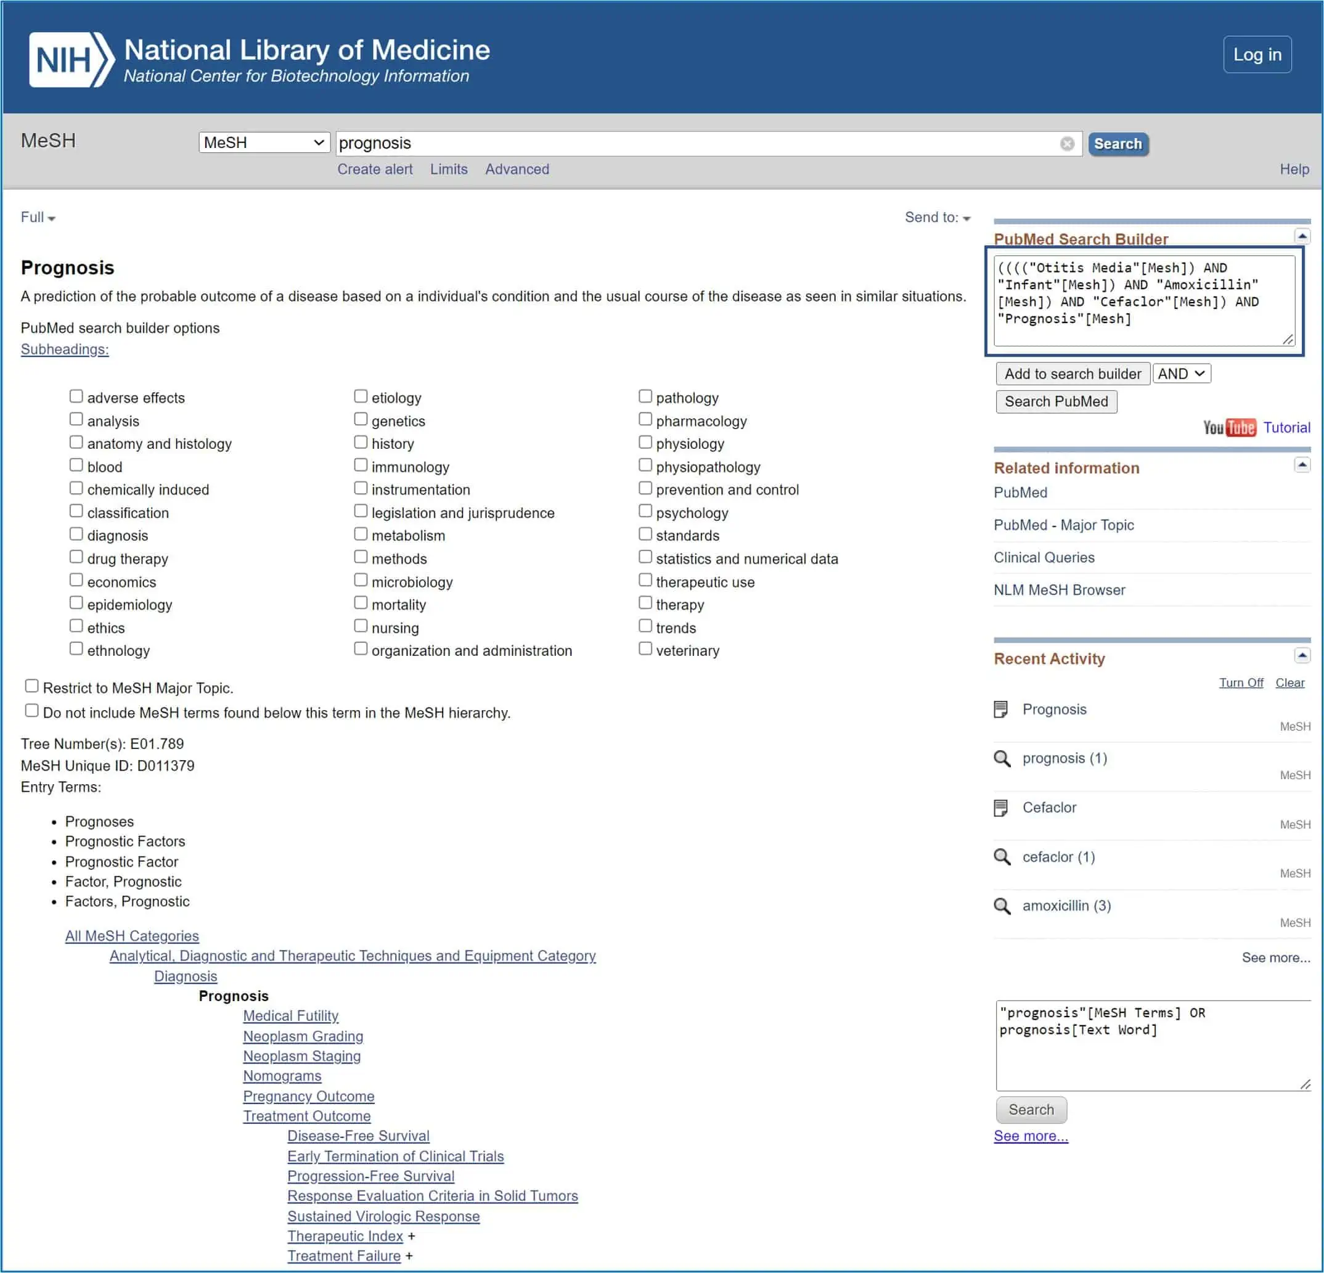Check the drug therapy subheading

(x=76, y=557)
